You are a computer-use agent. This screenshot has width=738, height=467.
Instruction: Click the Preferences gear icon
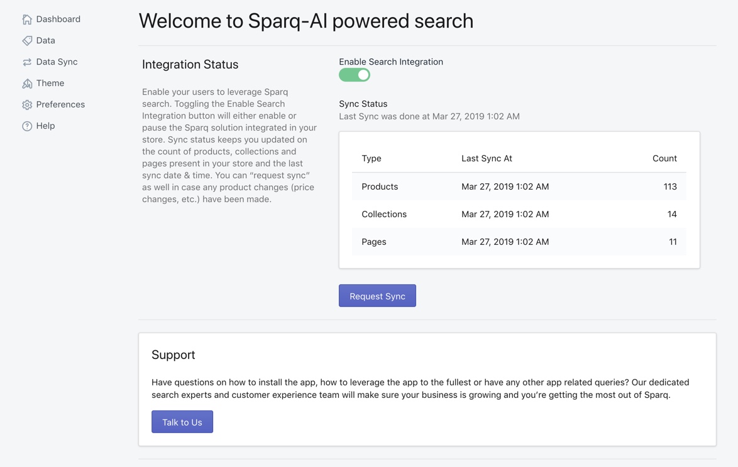[27, 105]
